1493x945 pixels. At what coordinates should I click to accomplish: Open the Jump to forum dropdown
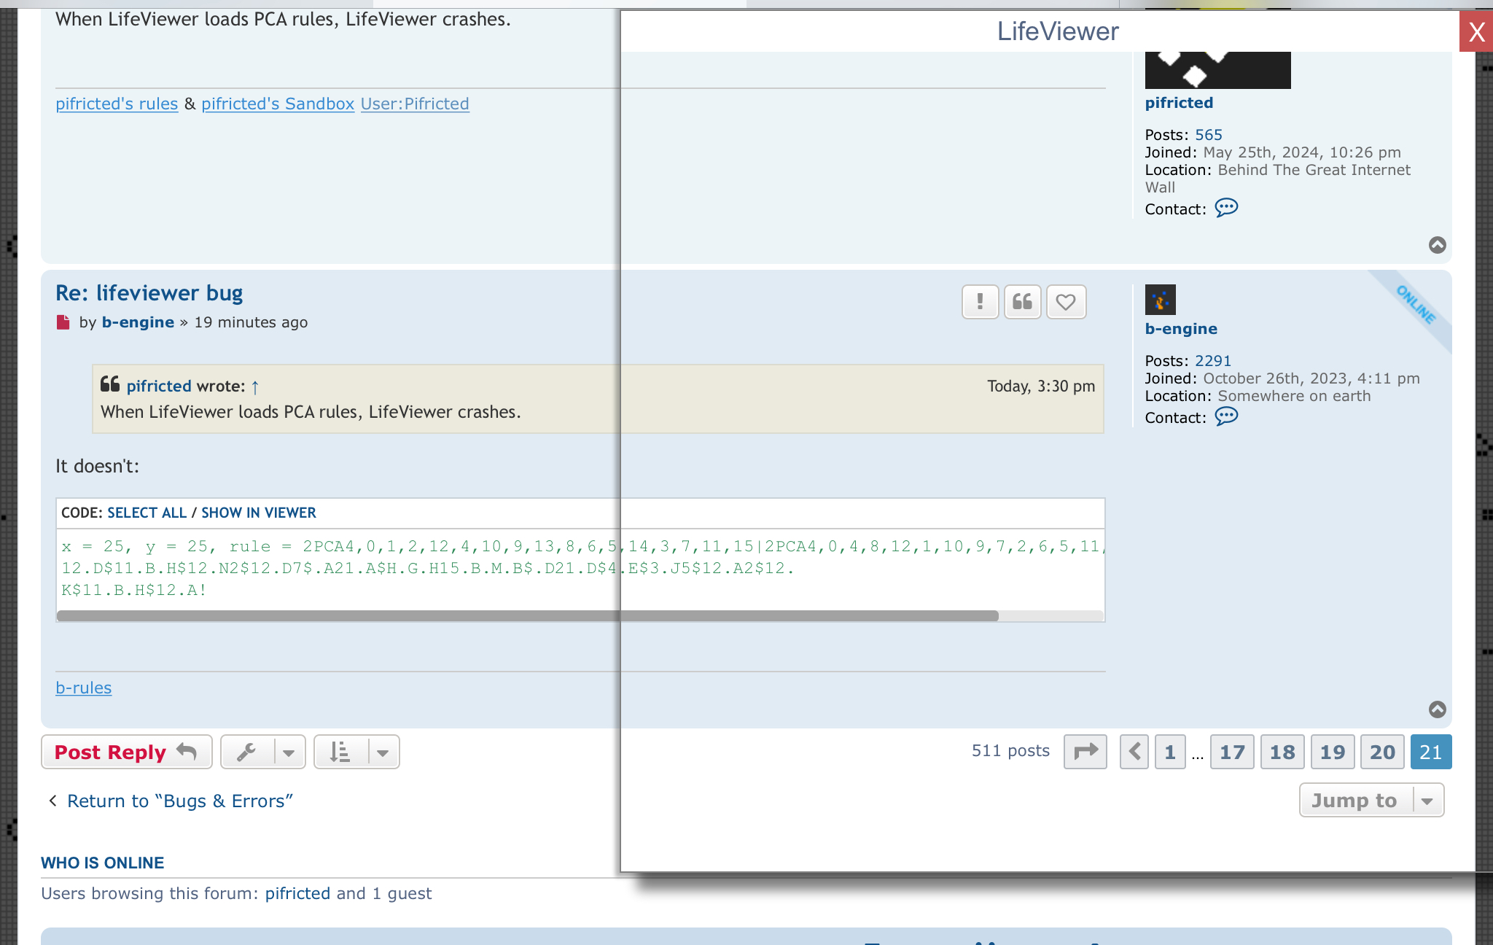click(1371, 801)
